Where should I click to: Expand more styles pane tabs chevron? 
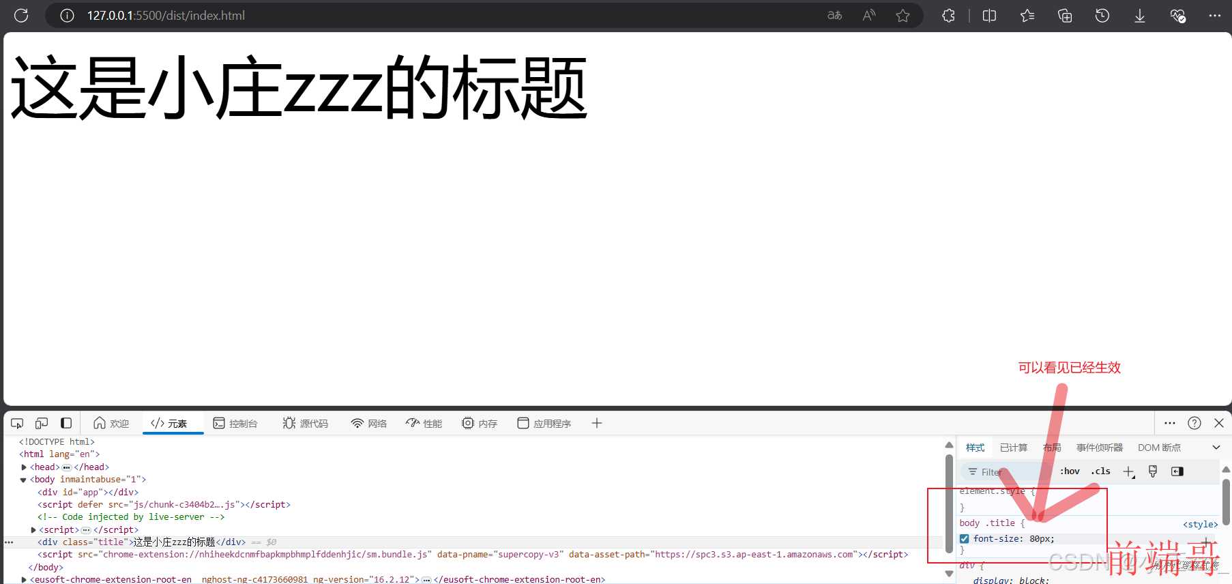click(x=1216, y=448)
